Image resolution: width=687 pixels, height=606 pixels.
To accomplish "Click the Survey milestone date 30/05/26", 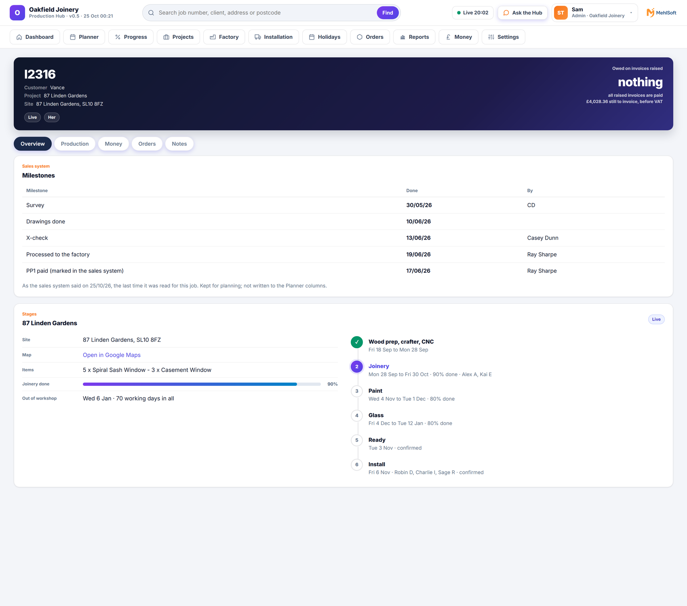I will click(x=419, y=205).
